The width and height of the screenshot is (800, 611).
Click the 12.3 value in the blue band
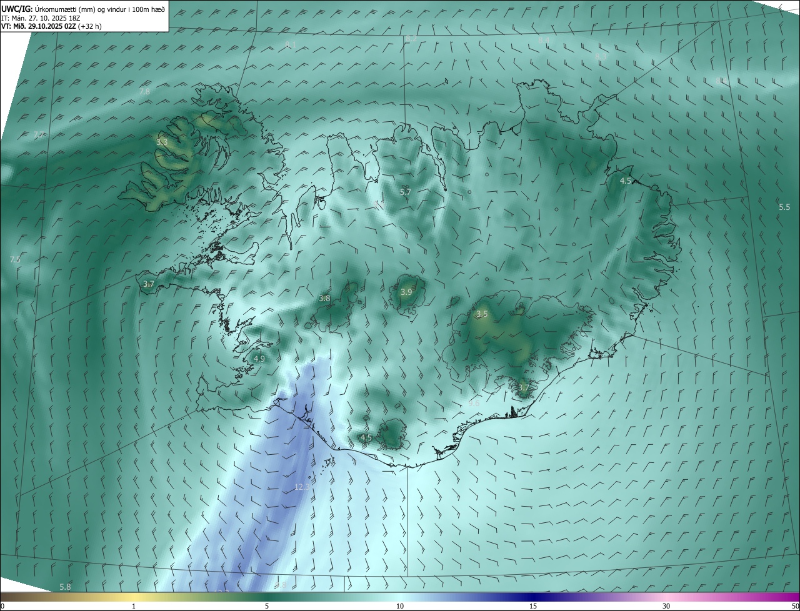(x=302, y=486)
